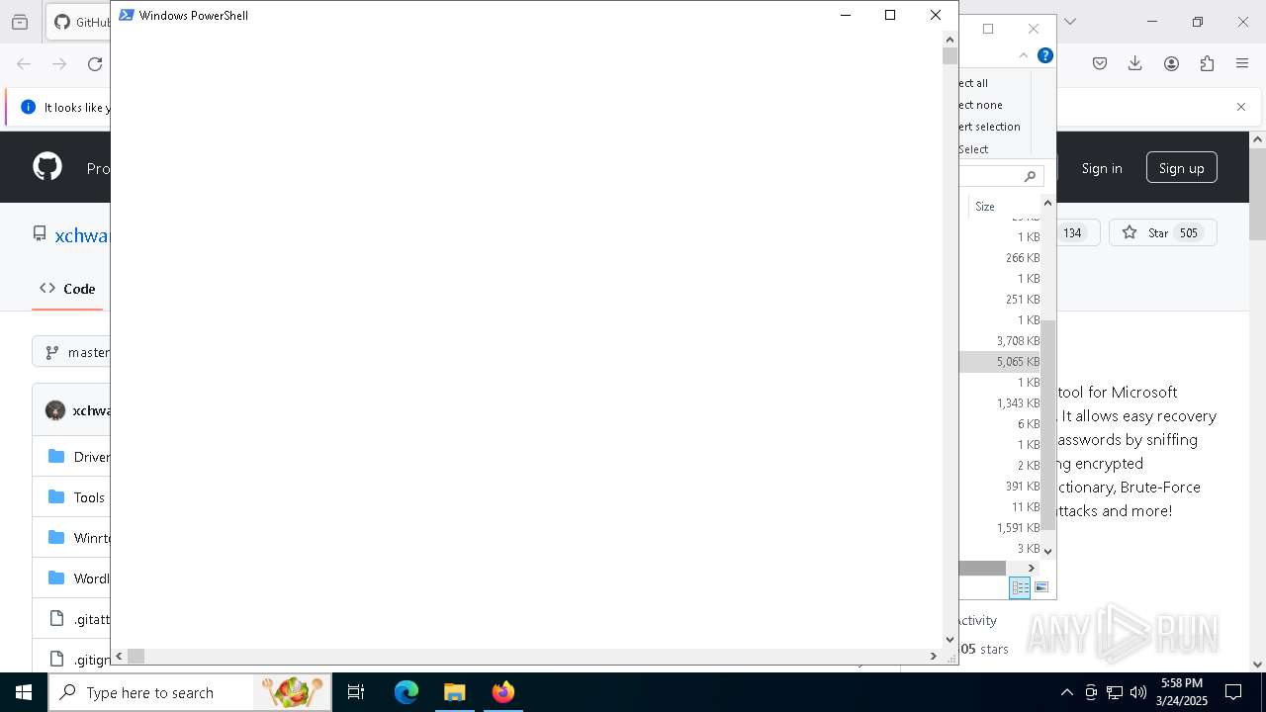Image resolution: width=1266 pixels, height=712 pixels.
Task: Open the Wordl folder in repository
Action: tap(91, 578)
